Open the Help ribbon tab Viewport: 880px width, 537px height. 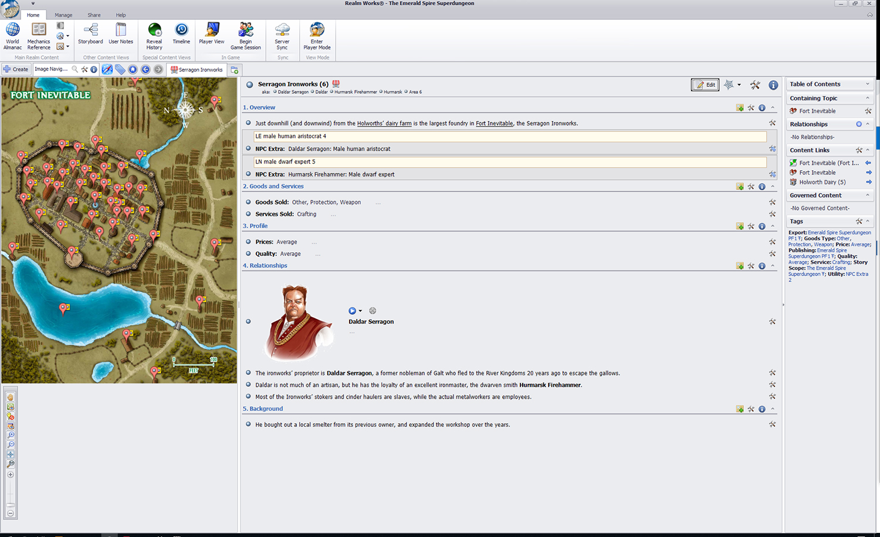click(x=121, y=15)
